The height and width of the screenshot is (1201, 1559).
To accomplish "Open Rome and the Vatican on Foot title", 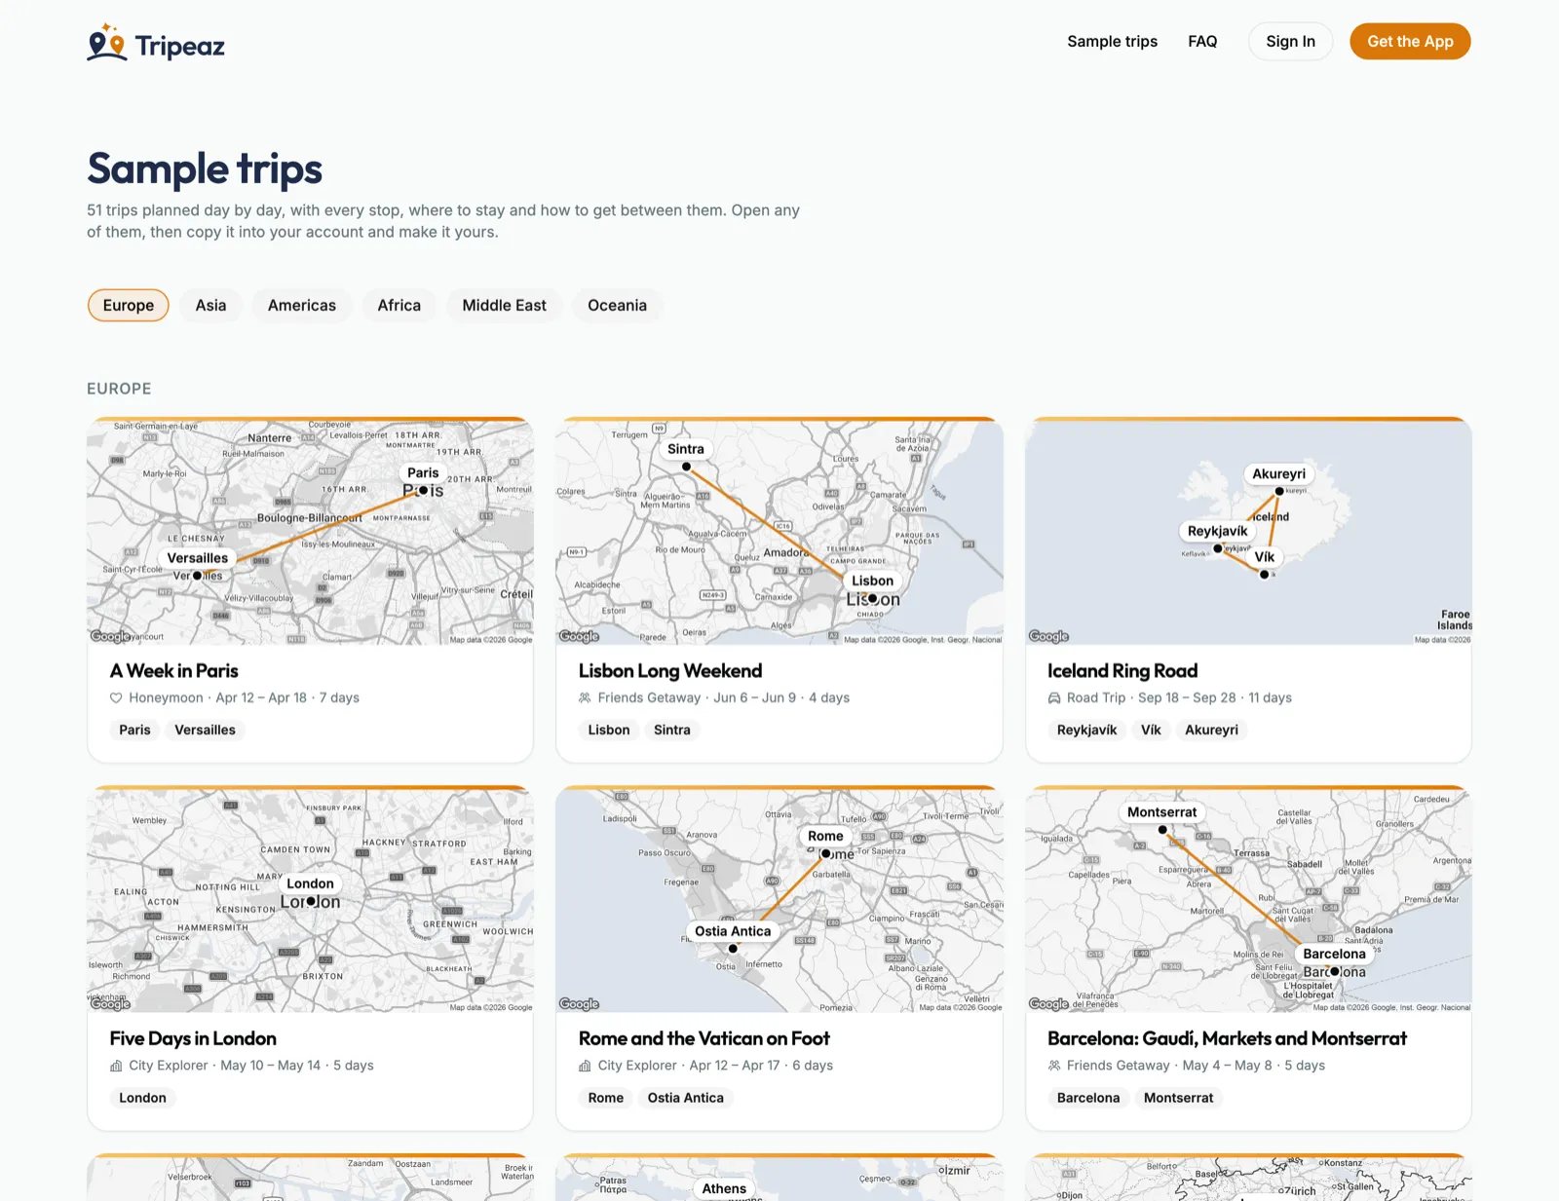I will tap(704, 1039).
